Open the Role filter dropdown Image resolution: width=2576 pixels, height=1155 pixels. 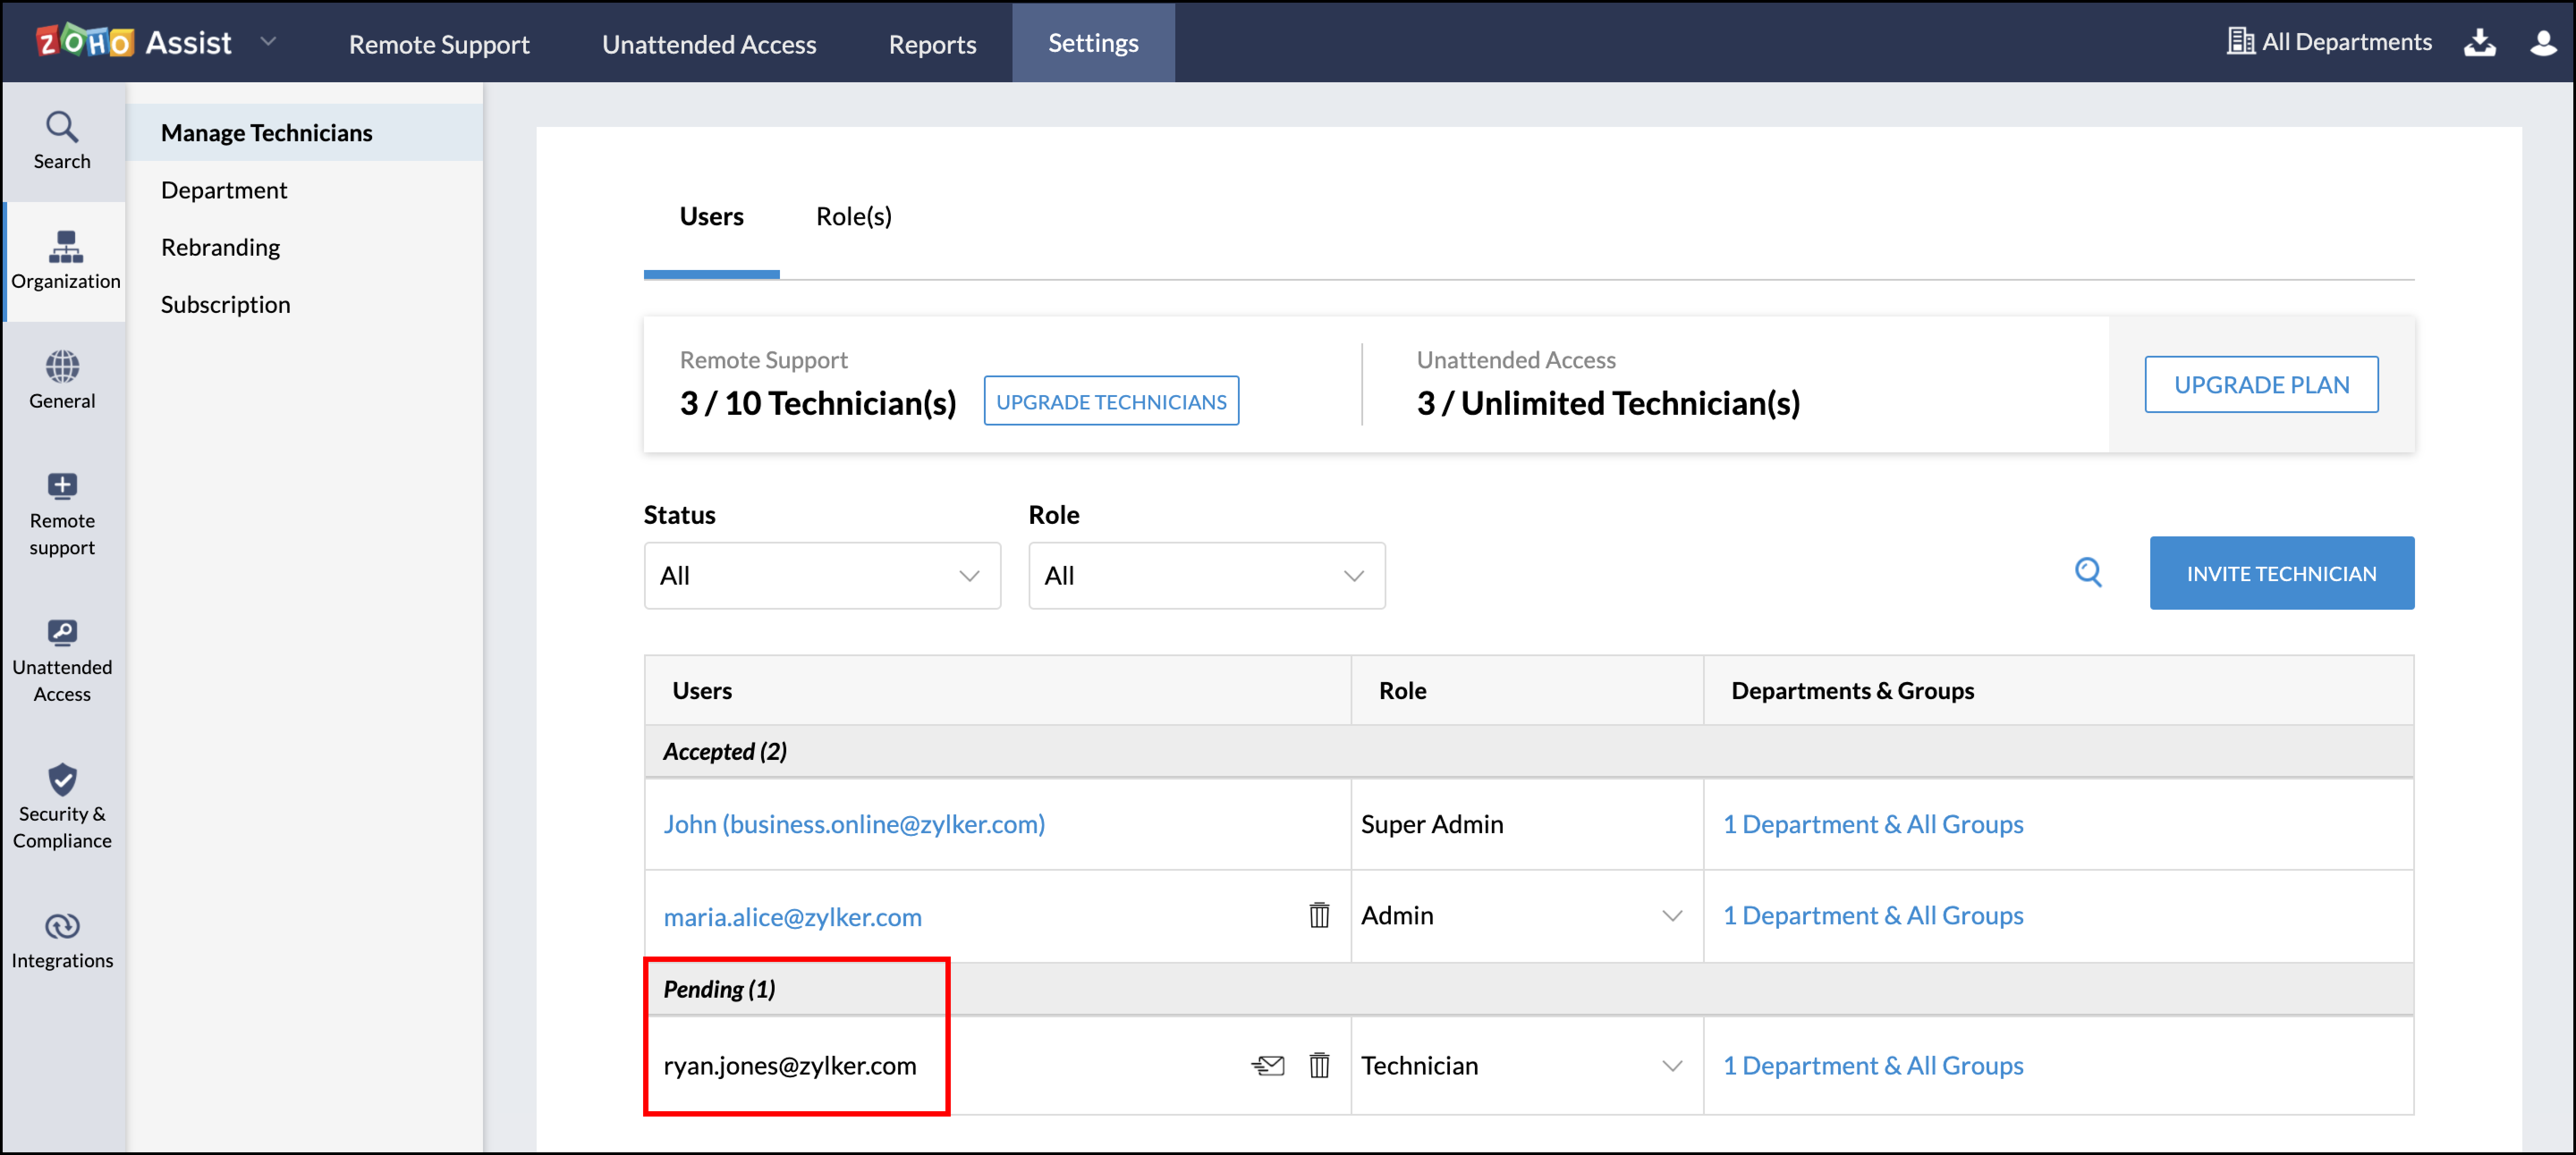click(x=1206, y=576)
